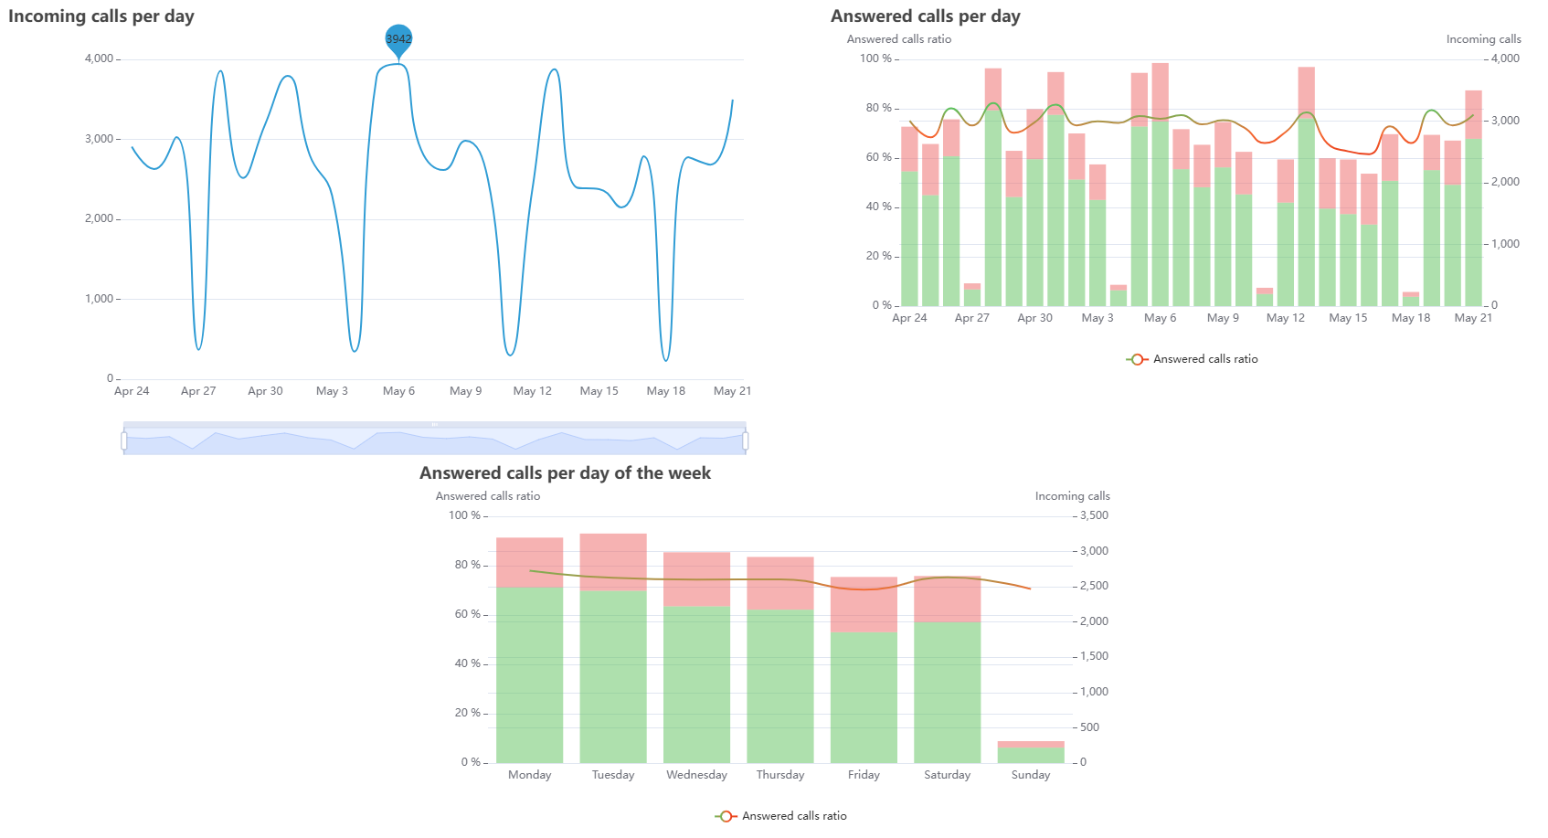Click the right handle of the zoom slider
Image resolution: width=1548 pixels, height=838 pixels.
[746, 441]
